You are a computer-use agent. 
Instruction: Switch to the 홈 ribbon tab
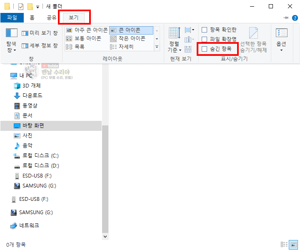[x=32, y=17]
